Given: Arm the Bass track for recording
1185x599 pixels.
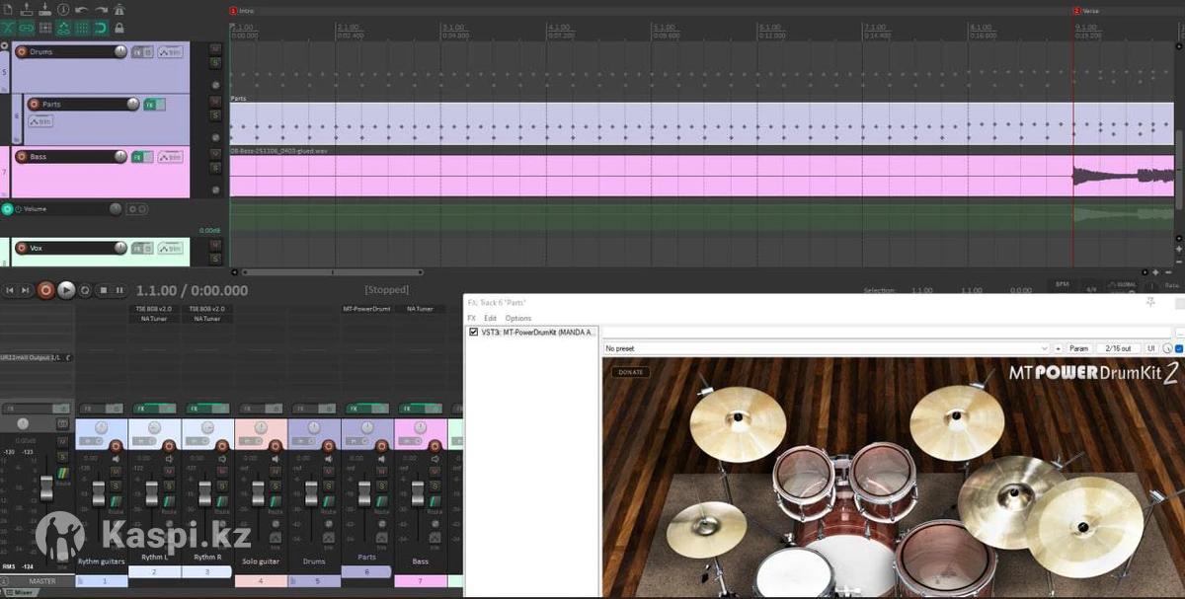Looking at the screenshot, I should [x=22, y=157].
